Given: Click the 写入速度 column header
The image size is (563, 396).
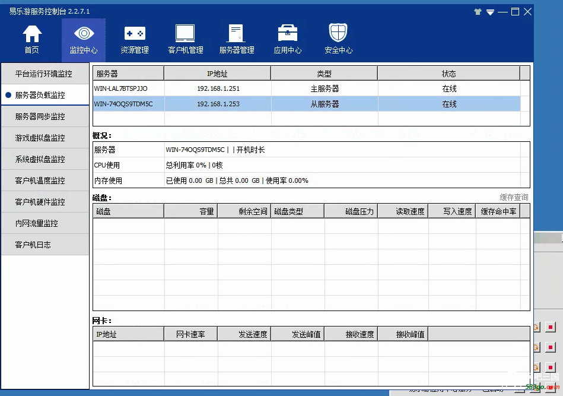Looking at the screenshot, I should [x=452, y=211].
